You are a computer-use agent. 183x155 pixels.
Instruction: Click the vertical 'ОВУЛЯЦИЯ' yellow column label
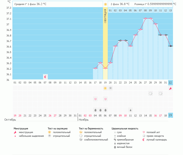[105, 16]
